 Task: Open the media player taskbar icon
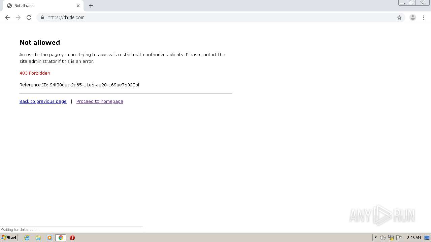point(49,238)
